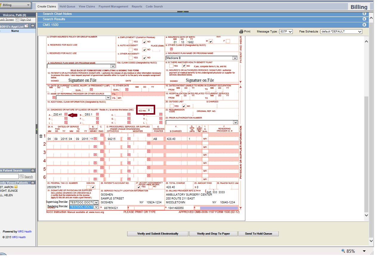This screenshot has width=382, height=259.
Task: Click Send To Hold Queue button
Action: [258, 234]
